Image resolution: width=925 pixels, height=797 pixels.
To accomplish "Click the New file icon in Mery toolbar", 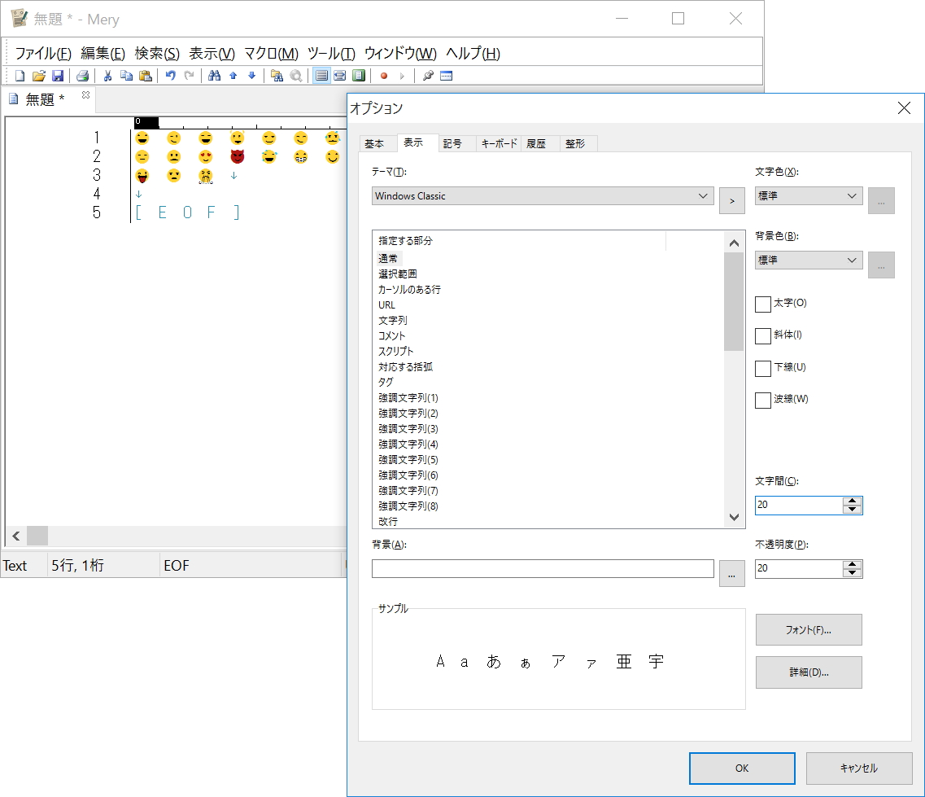I will pyautogui.click(x=20, y=76).
